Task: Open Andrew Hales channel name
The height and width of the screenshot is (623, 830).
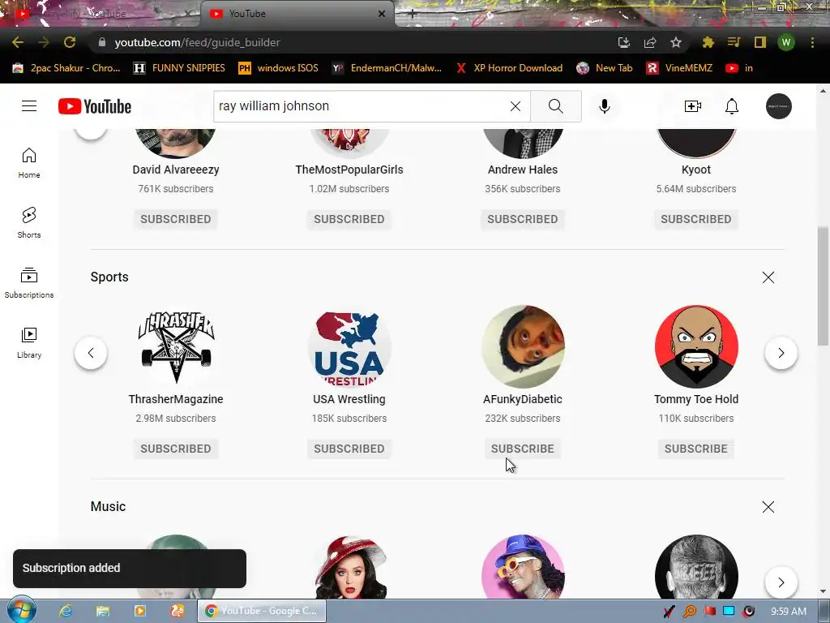Action: click(523, 170)
